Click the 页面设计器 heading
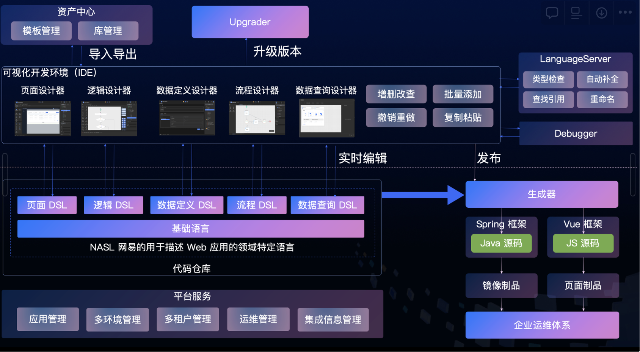 pyautogui.click(x=43, y=90)
